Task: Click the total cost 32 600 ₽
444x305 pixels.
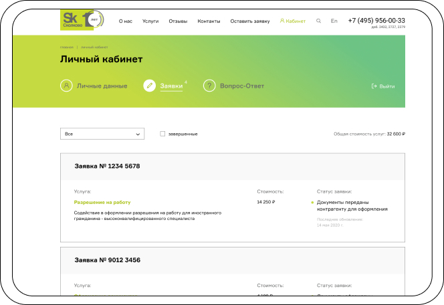Action: [x=396, y=134]
